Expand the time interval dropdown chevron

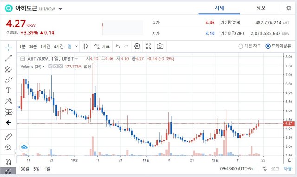click(x=76, y=46)
